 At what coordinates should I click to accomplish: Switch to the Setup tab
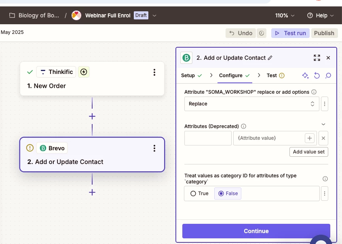(192, 76)
